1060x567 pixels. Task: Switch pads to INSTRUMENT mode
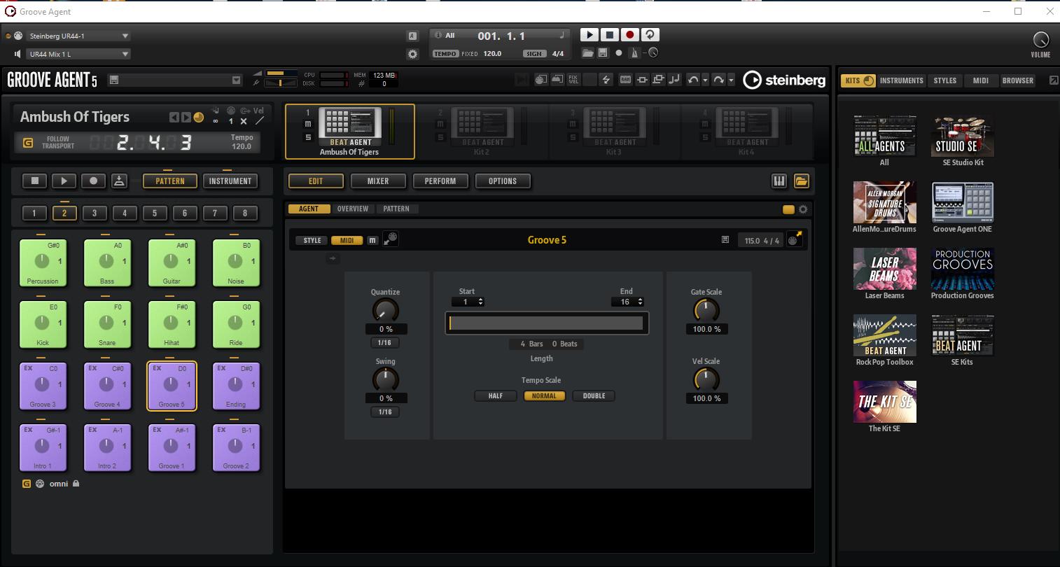230,181
